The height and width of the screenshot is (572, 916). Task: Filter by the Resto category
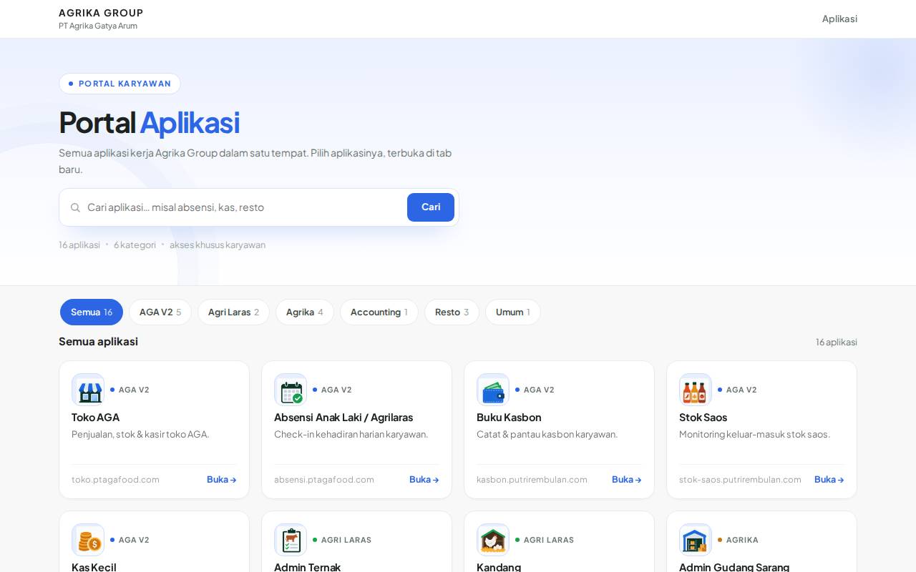tap(452, 312)
